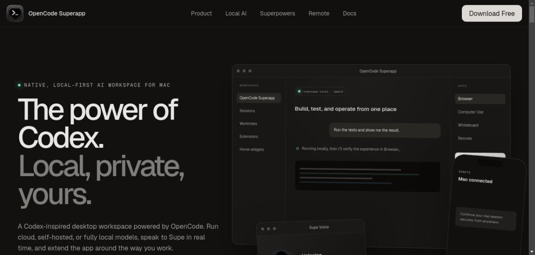Viewport: 535px width, 255px height.
Task: Click window control dots of OpenCode Superapp mockup
Action: 244,71
